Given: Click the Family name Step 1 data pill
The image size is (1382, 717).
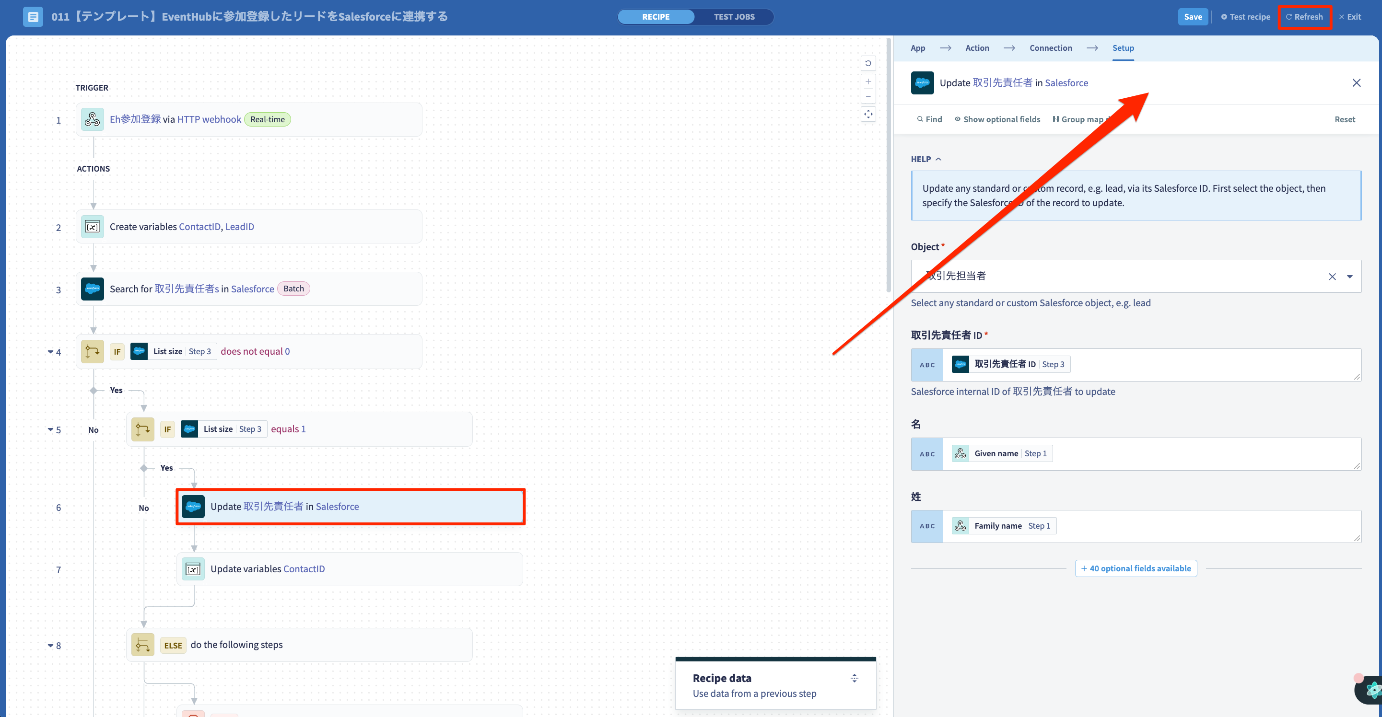Looking at the screenshot, I should coord(1003,526).
